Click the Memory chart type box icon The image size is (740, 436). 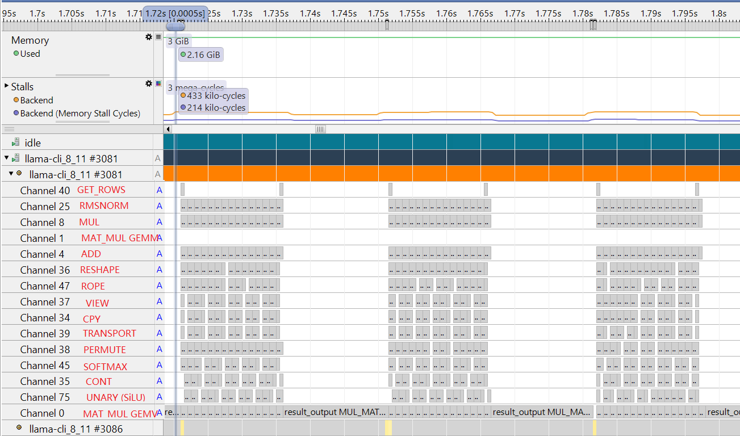click(x=158, y=37)
